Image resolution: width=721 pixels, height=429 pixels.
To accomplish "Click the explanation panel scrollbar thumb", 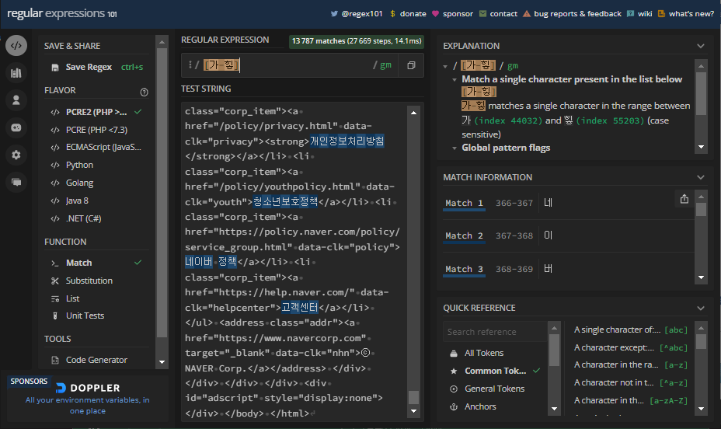I will [701, 93].
